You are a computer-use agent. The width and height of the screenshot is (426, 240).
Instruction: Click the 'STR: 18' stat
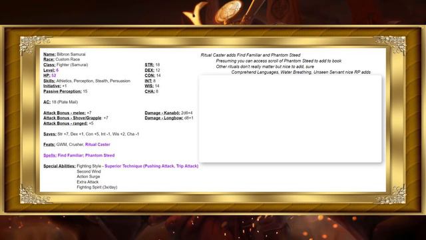pos(152,65)
